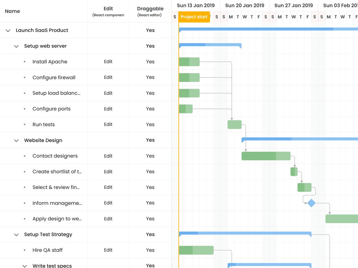
Task: Toggle Draggable value for Apply design row
Action: (x=150, y=219)
